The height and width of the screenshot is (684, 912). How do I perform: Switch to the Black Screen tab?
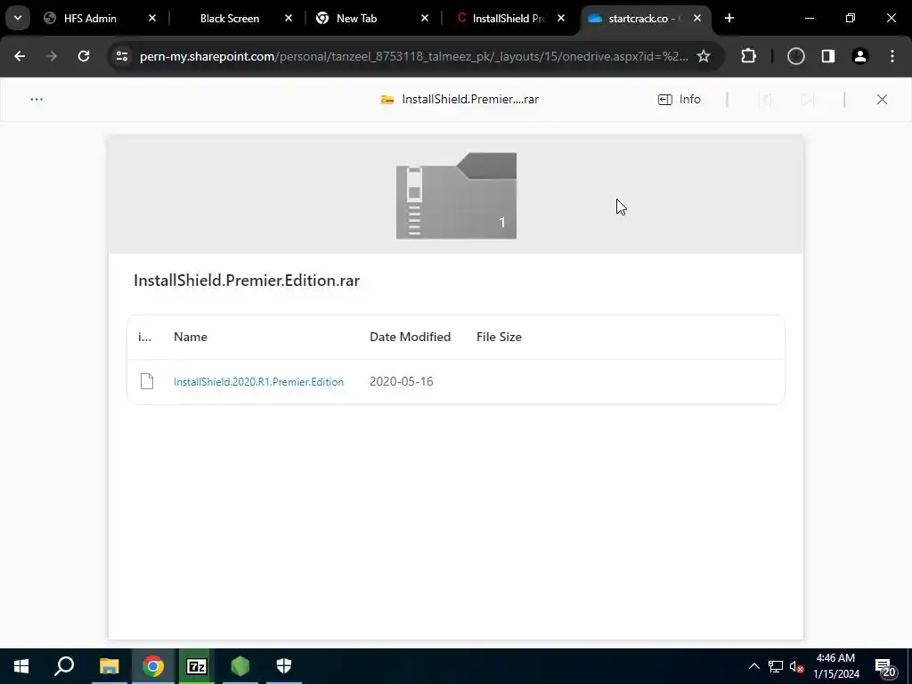(x=229, y=19)
